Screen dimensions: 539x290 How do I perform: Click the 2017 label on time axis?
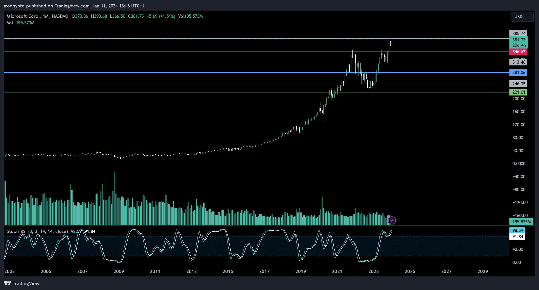(x=264, y=271)
